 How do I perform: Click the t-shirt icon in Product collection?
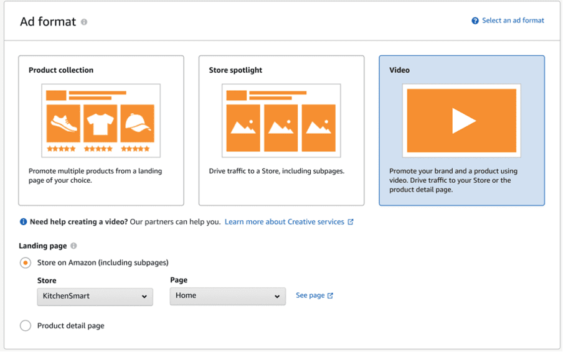pyautogui.click(x=100, y=123)
